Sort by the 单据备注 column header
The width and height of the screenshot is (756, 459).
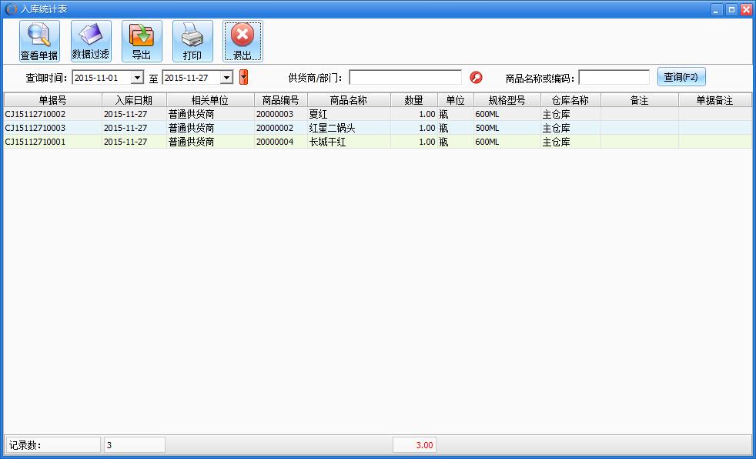coord(715,100)
